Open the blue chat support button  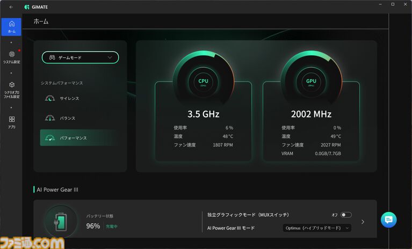coord(388,219)
